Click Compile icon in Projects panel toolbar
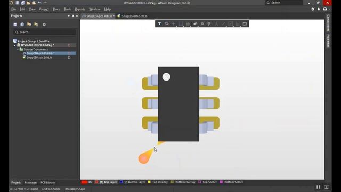This screenshot has height=192, width=341. (22, 25)
